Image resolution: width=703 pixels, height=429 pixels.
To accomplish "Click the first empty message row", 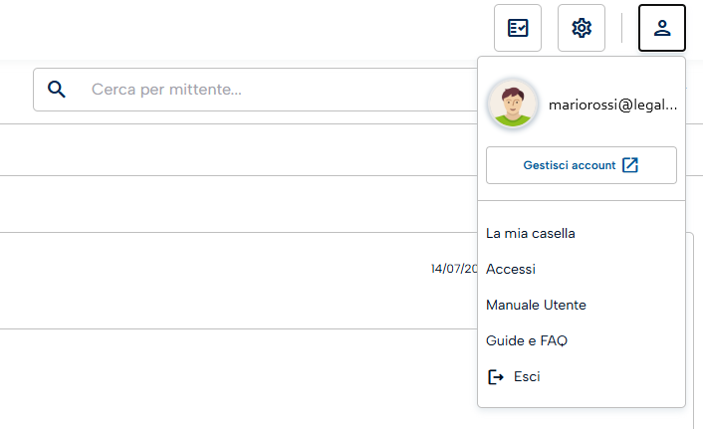I will [239, 149].
